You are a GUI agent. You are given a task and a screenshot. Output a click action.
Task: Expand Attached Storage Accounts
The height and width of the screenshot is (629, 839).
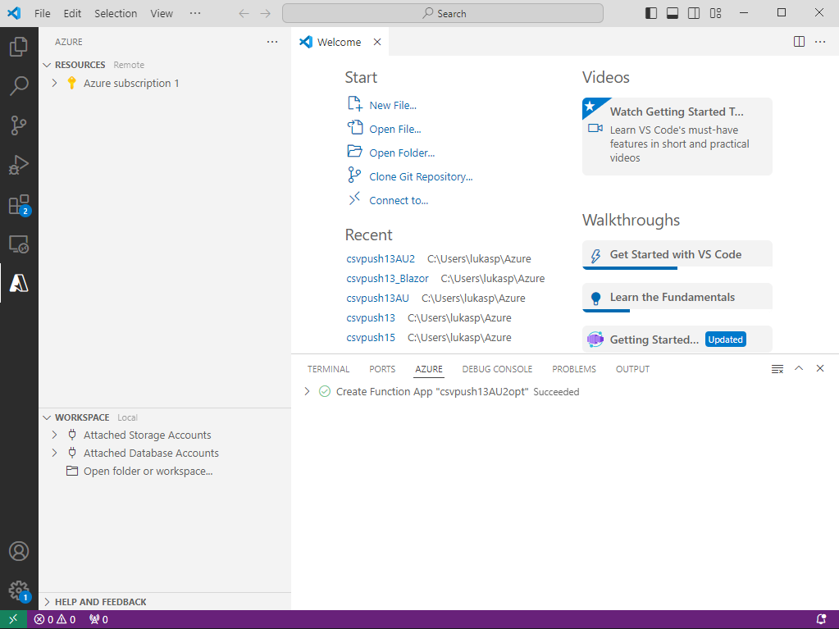(x=54, y=435)
